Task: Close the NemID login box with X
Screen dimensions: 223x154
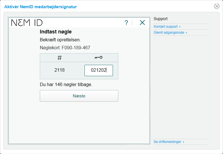Action: (142, 23)
